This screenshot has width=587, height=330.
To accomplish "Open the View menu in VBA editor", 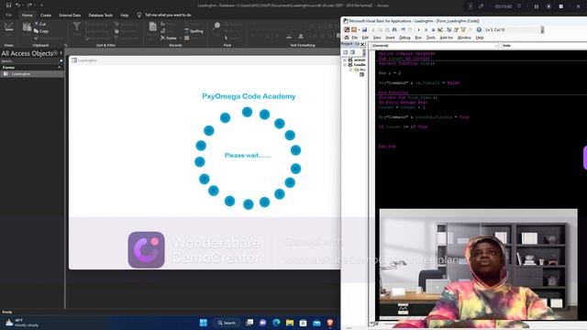I will 377,38.
